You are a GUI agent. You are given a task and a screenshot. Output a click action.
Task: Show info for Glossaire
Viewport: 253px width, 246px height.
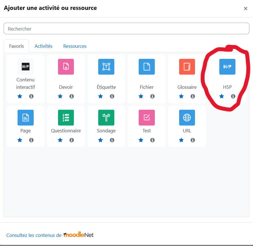193,96
